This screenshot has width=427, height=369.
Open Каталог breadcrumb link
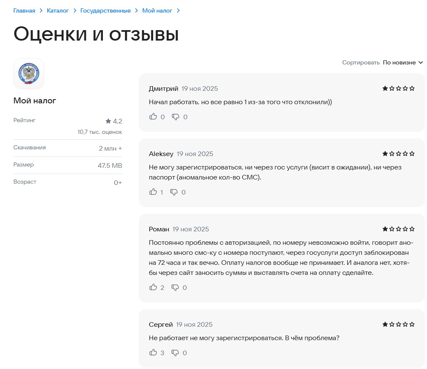click(x=58, y=10)
